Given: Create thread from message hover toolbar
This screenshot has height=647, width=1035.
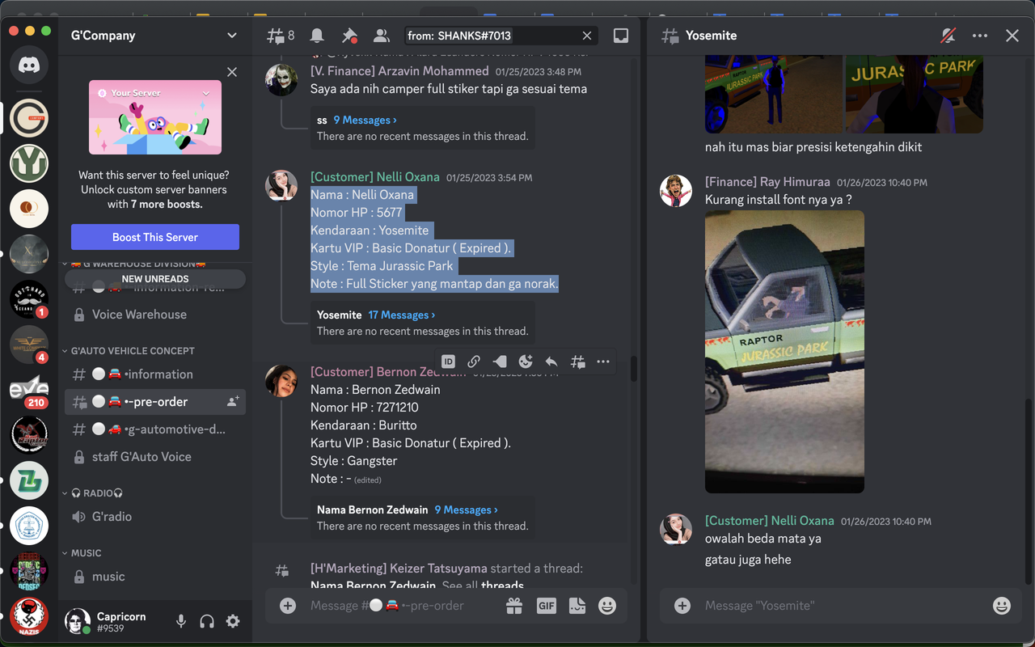Looking at the screenshot, I should 577,362.
